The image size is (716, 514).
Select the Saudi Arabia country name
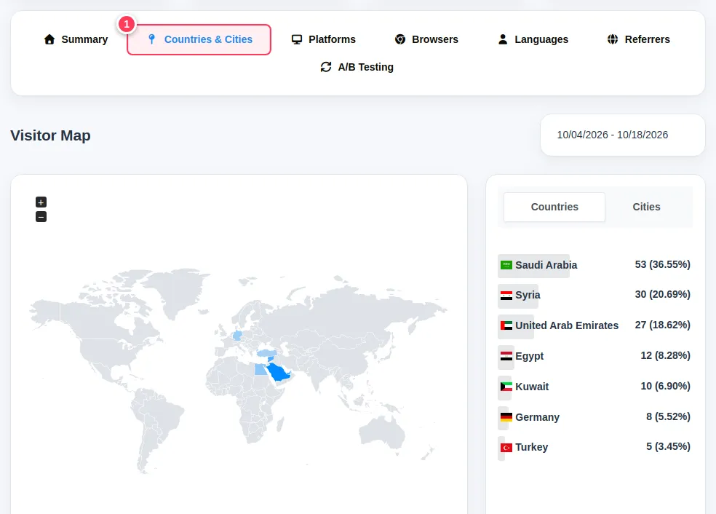(546, 265)
